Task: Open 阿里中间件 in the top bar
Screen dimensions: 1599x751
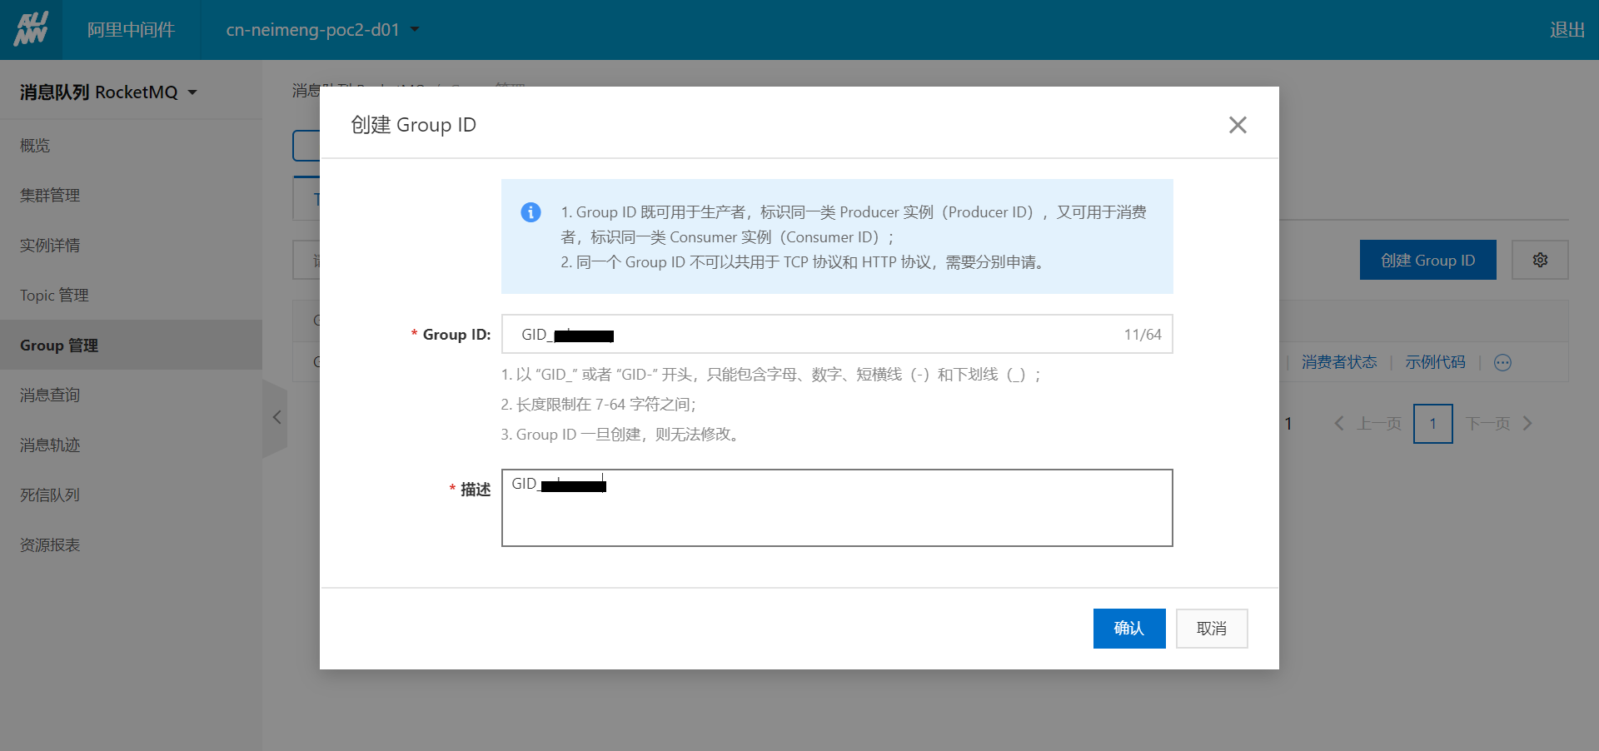Action: (131, 30)
